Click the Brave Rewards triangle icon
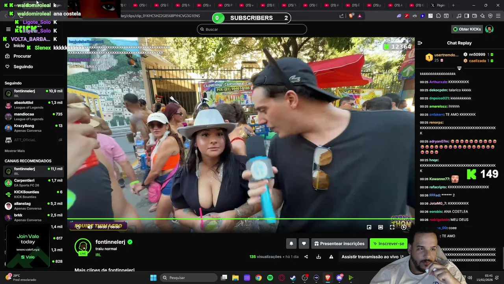The width and height of the screenshot is (504, 284). pyautogui.click(x=359, y=16)
